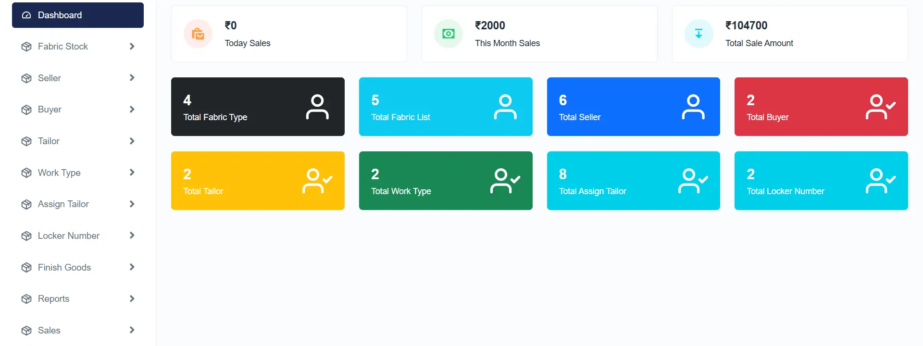Screen dimensions: 923x346
Task: Click the Total Tailor label
Action: pos(203,191)
